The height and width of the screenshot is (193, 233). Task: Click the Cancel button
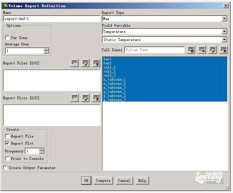pos(124,180)
